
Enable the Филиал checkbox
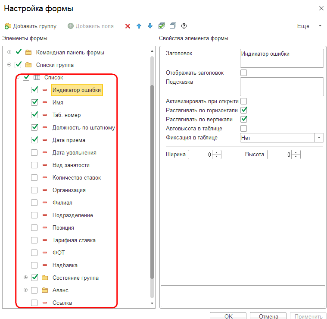tap(34, 202)
